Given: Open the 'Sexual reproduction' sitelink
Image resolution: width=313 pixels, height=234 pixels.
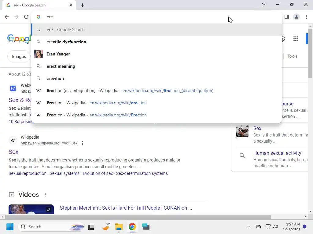Looking at the screenshot, I should point(27,173).
